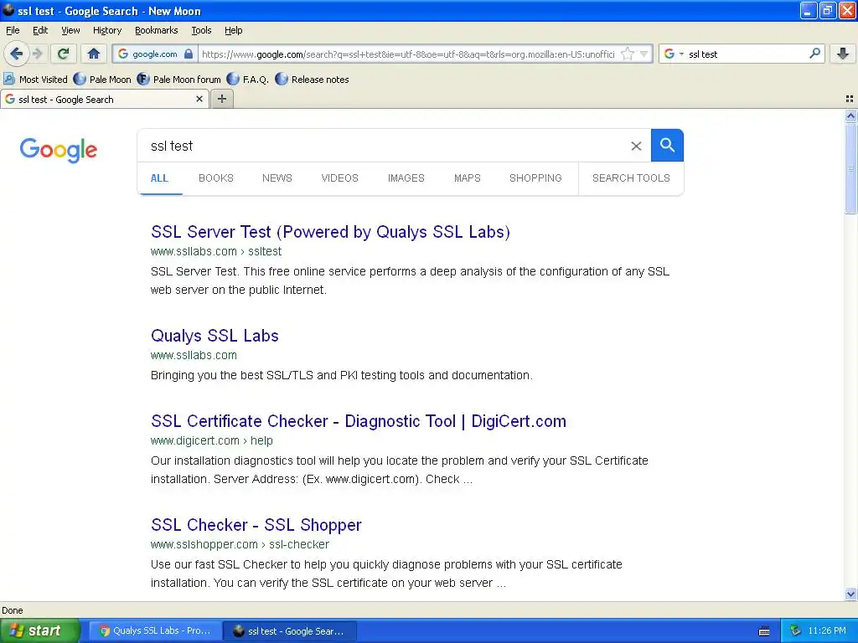Open the Windows Start button
The width and height of the screenshot is (858, 643).
click(x=40, y=630)
